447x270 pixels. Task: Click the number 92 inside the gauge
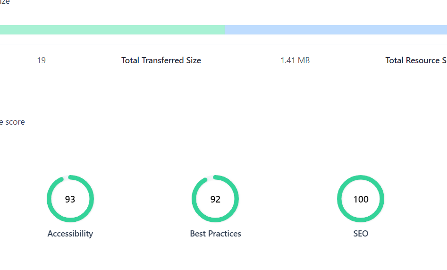coord(215,199)
